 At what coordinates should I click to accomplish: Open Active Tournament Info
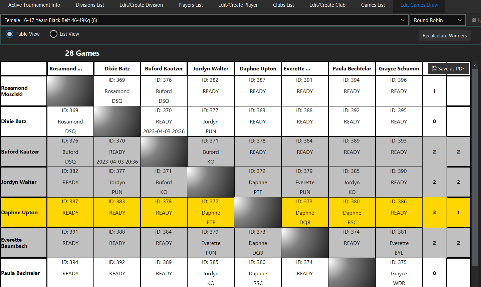click(34, 5)
